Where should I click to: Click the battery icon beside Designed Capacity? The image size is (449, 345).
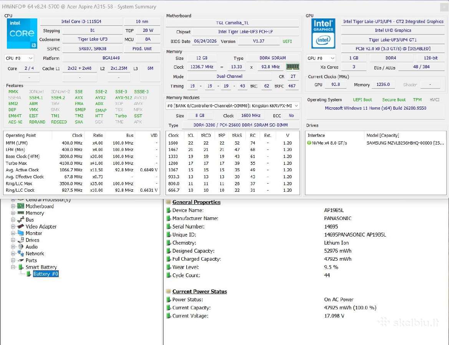coord(169,251)
